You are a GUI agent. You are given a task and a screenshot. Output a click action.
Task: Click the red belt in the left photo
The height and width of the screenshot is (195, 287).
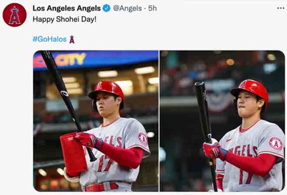point(102,187)
